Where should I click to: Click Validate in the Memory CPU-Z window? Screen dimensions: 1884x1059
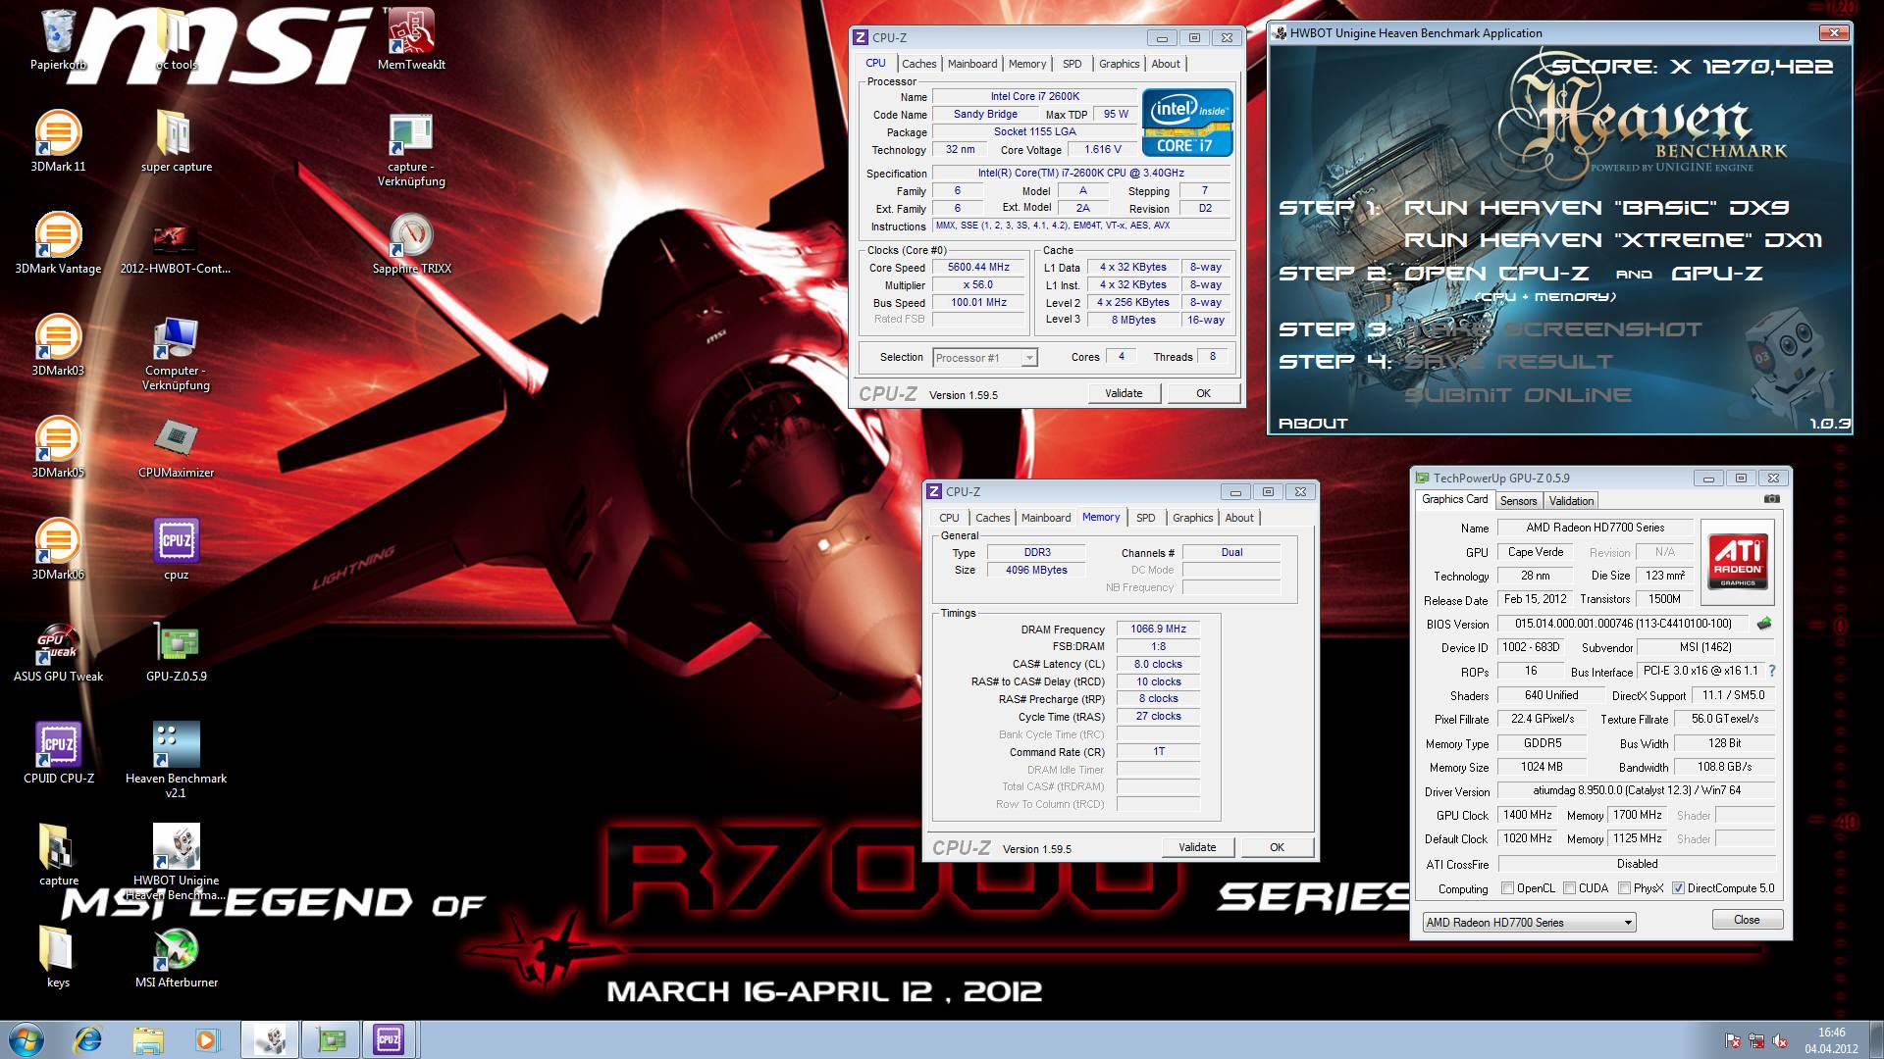1198,847
